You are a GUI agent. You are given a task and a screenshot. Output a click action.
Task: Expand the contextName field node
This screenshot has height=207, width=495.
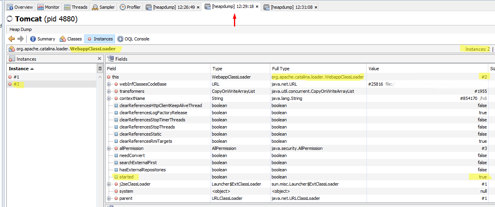pyautogui.click(x=109, y=98)
